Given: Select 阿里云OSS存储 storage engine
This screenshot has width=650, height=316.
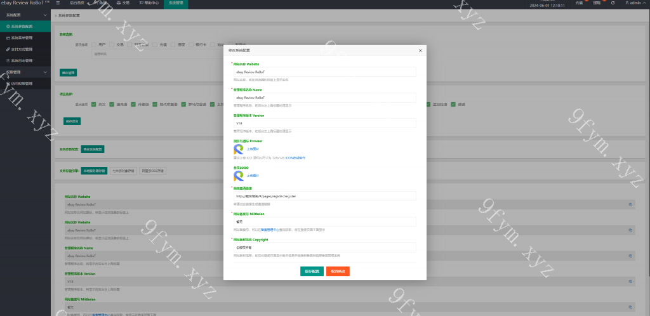Looking at the screenshot, I should (152, 171).
